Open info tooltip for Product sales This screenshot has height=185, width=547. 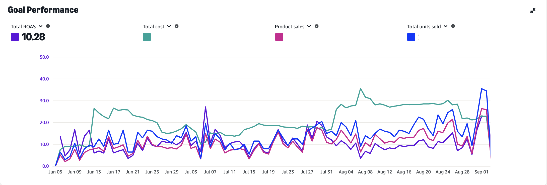click(317, 26)
